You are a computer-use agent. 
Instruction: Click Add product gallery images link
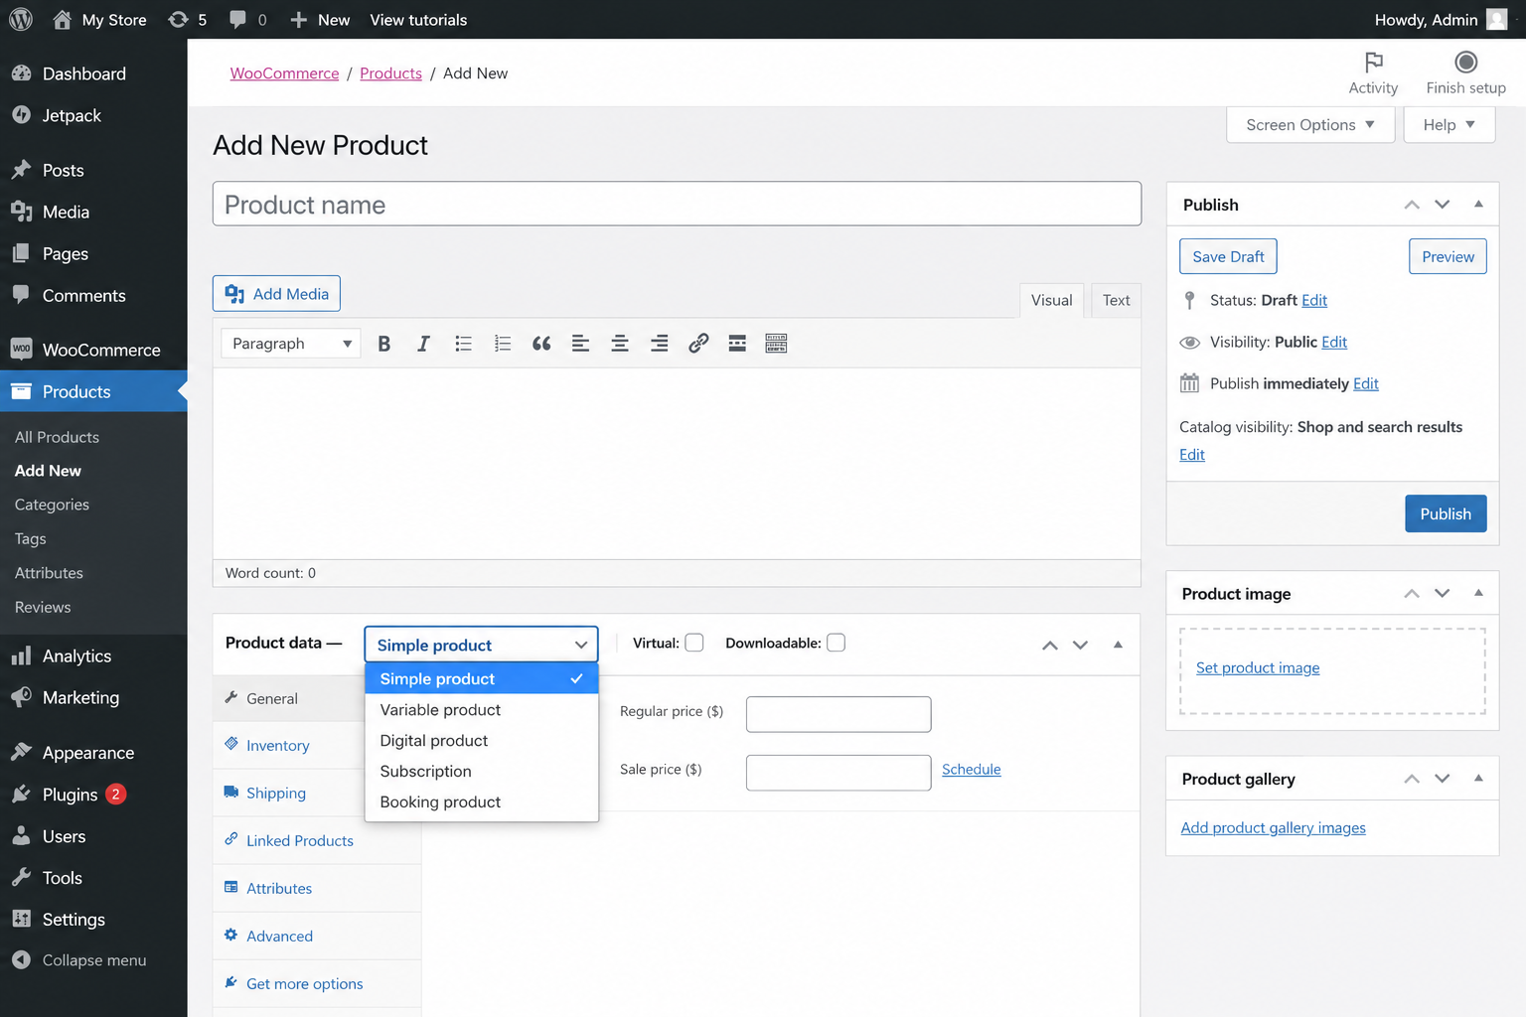1273,827
